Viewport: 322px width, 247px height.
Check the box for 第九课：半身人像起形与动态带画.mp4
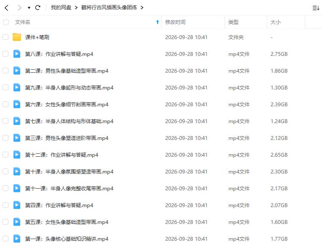click(x=5, y=87)
